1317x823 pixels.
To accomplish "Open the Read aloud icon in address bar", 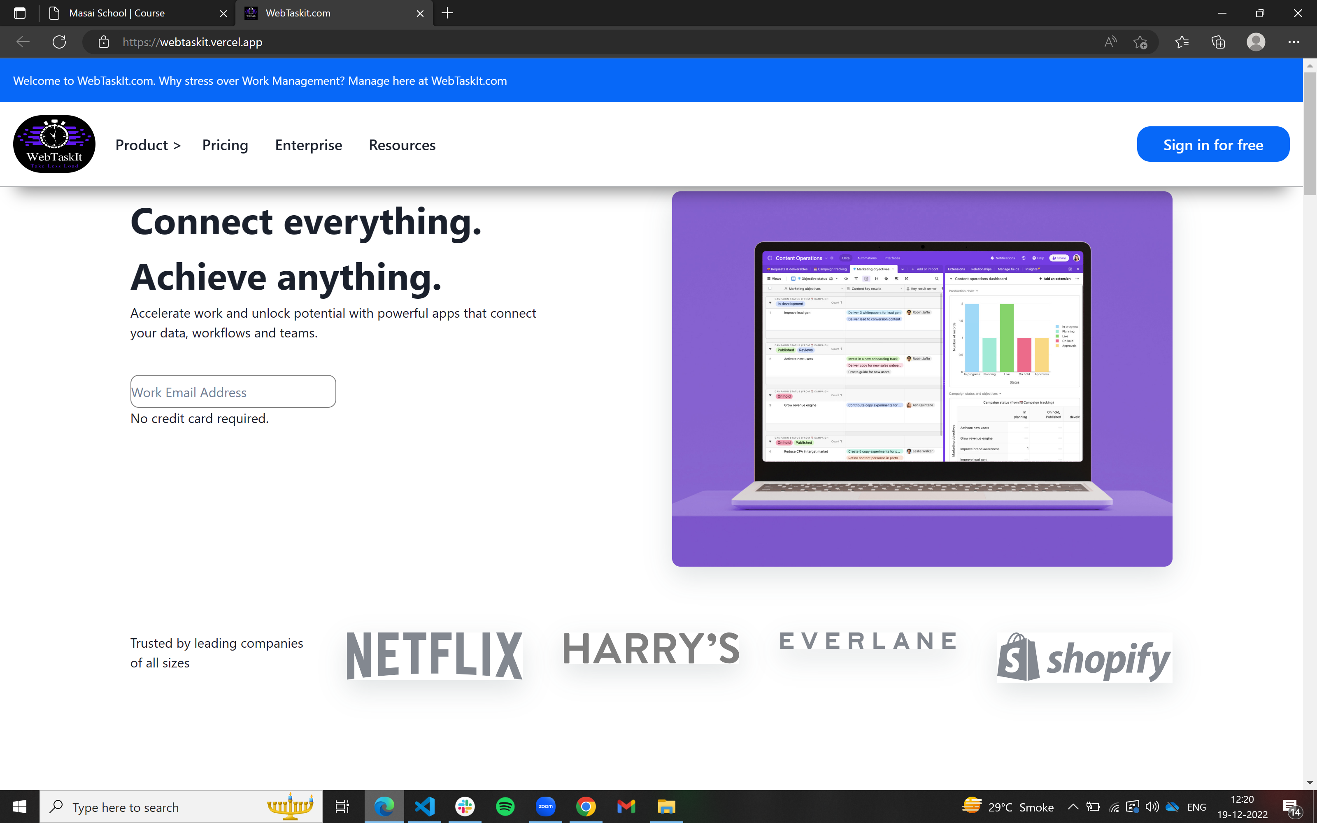I will tap(1110, 42).
